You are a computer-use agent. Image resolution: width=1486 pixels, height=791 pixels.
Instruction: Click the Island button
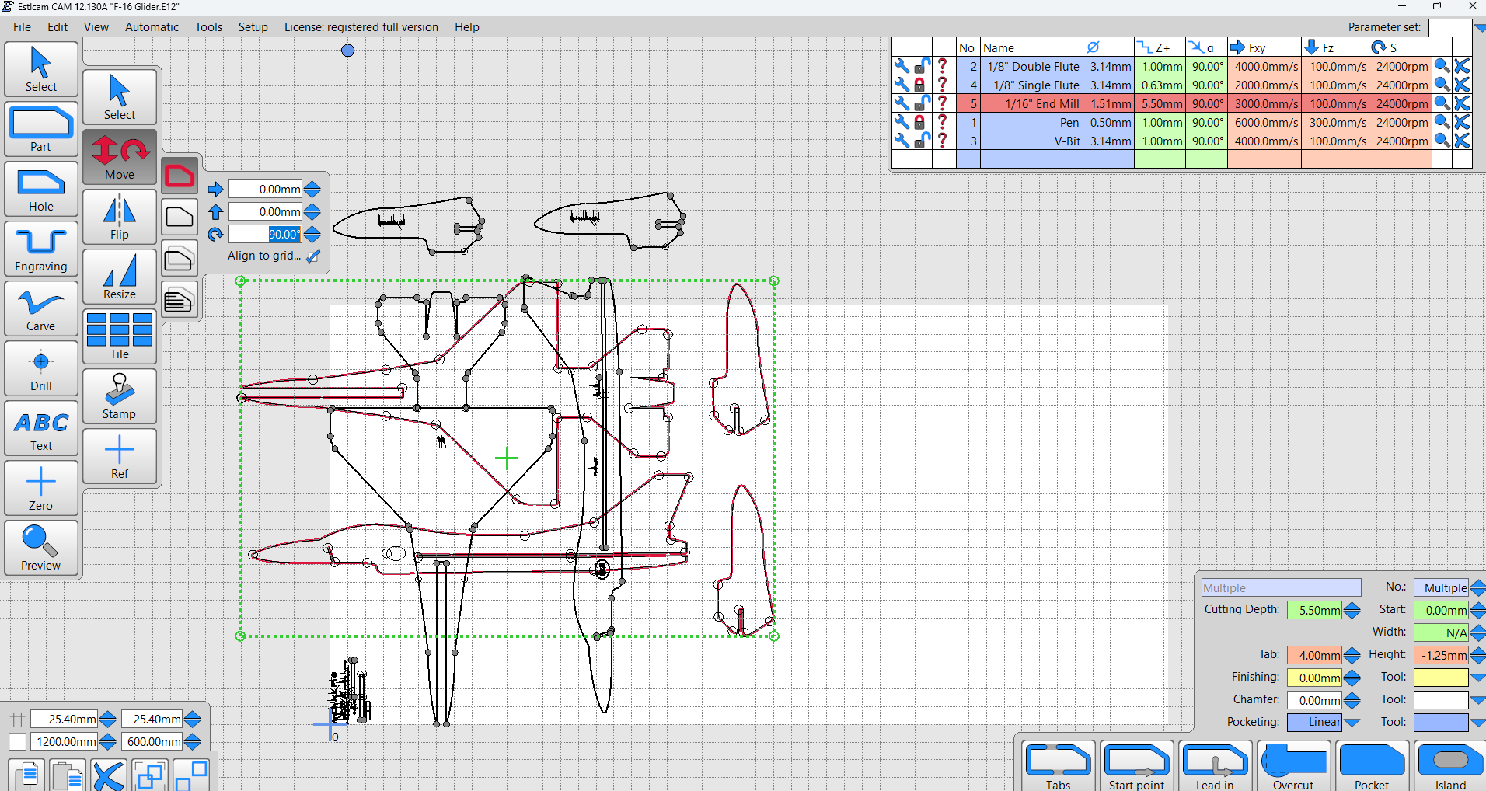click(1449, 767)
